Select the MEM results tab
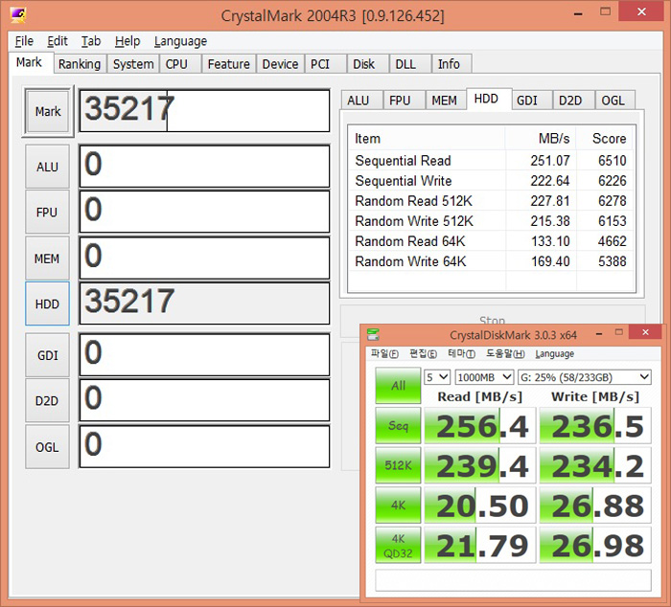 point(444,101)
